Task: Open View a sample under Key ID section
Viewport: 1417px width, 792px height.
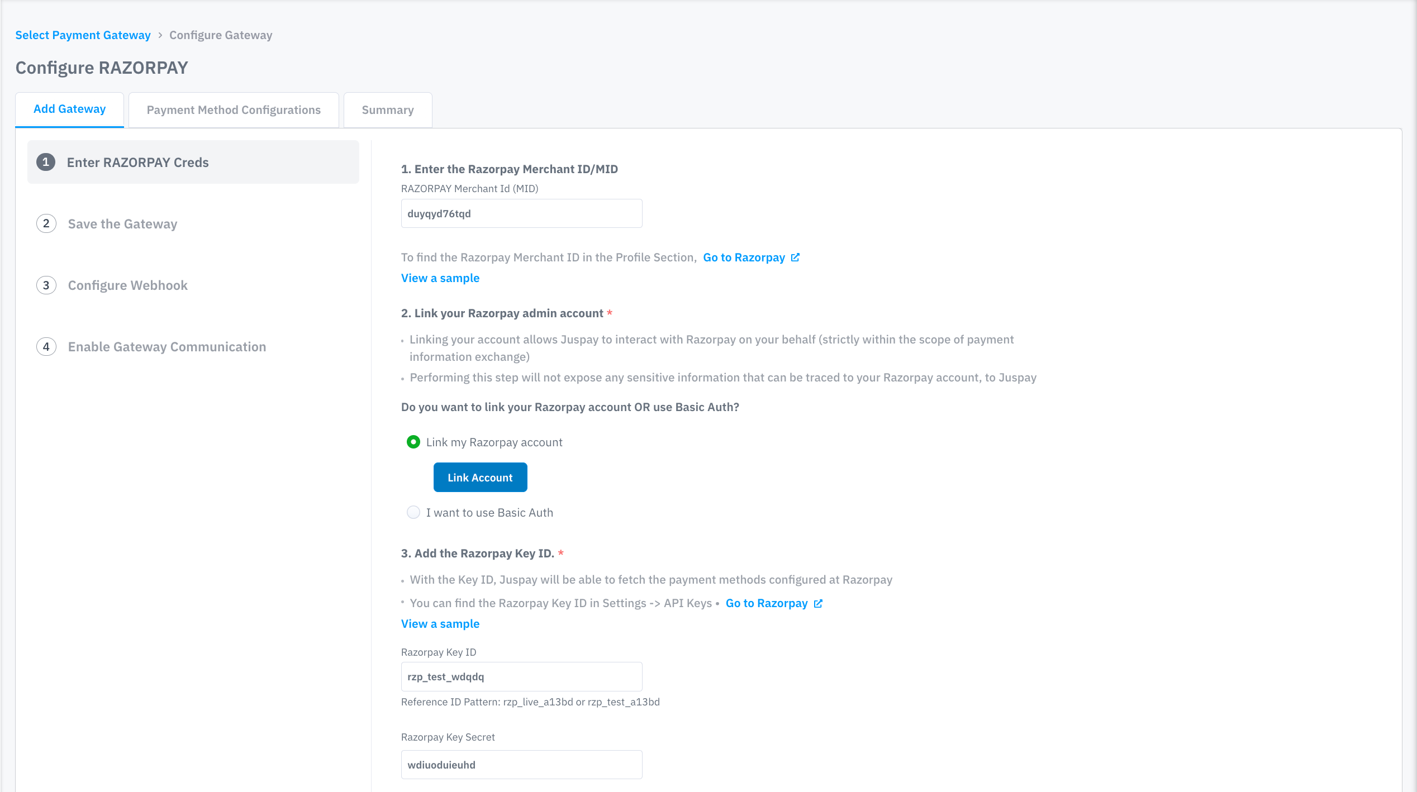Action: (440, 624)
